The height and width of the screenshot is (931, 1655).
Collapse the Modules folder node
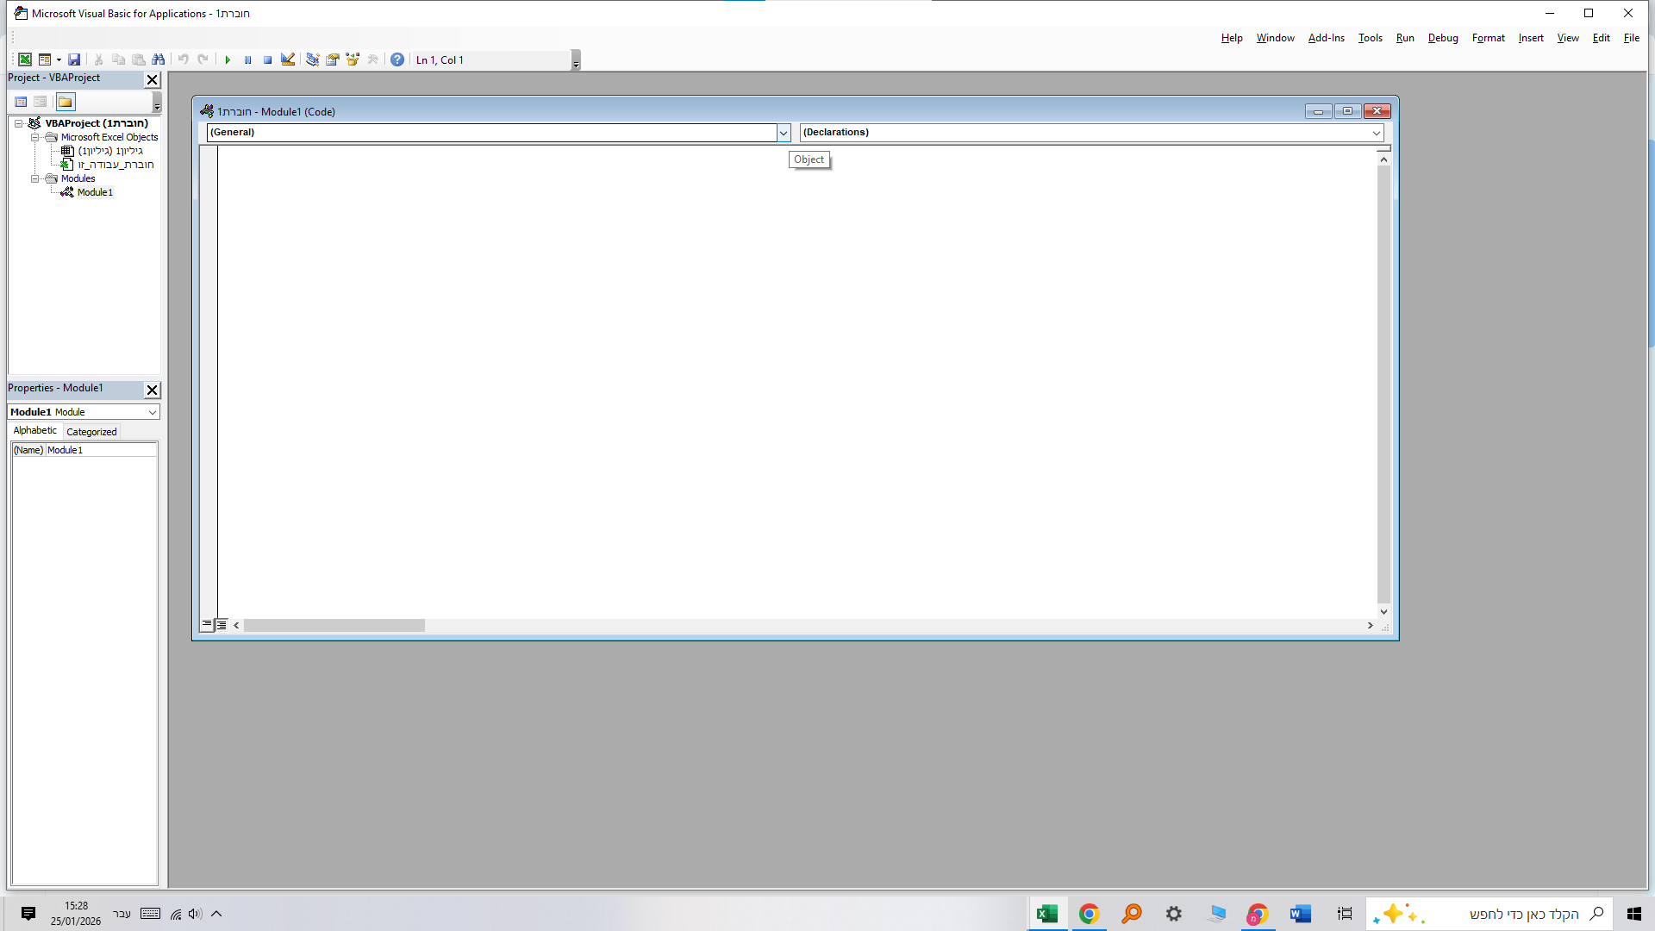click(x=35, y=178)
